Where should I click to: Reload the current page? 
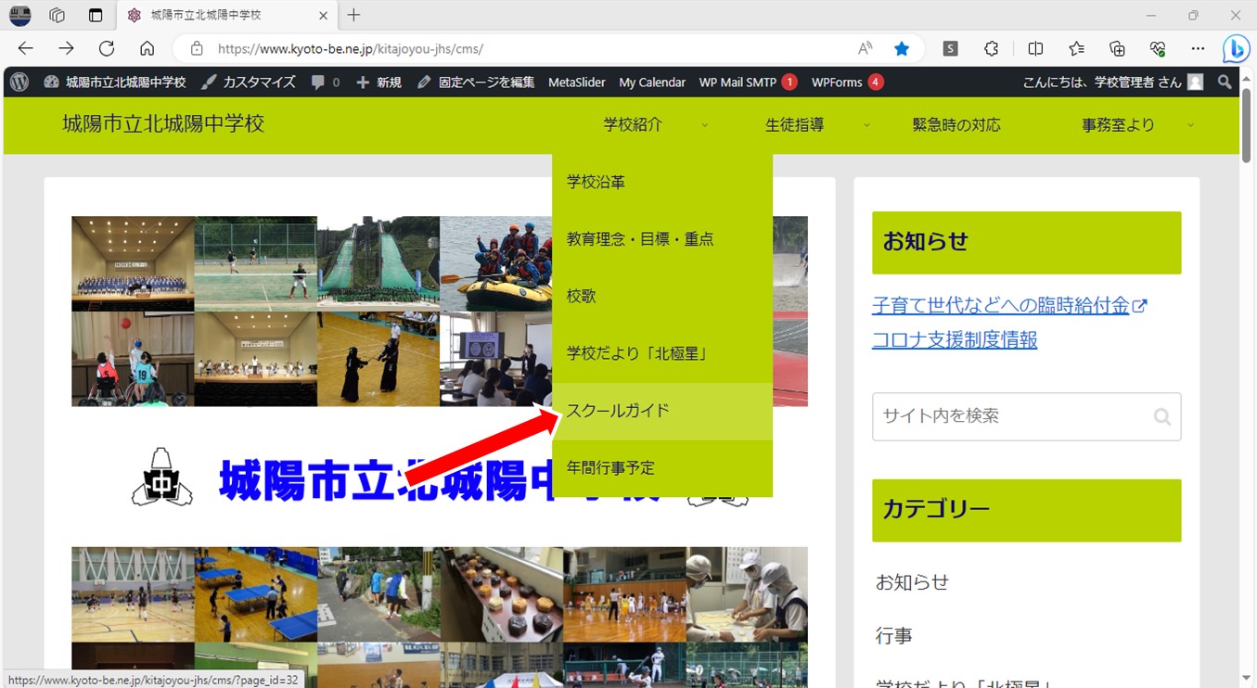pos(107,48)
